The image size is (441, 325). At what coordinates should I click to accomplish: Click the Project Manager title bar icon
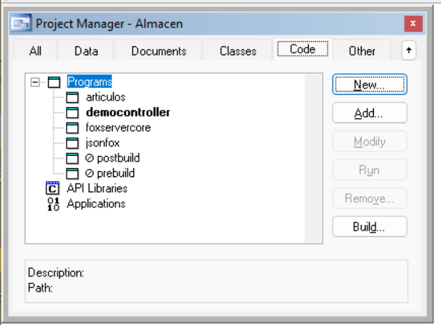click(x=21, y=23)
